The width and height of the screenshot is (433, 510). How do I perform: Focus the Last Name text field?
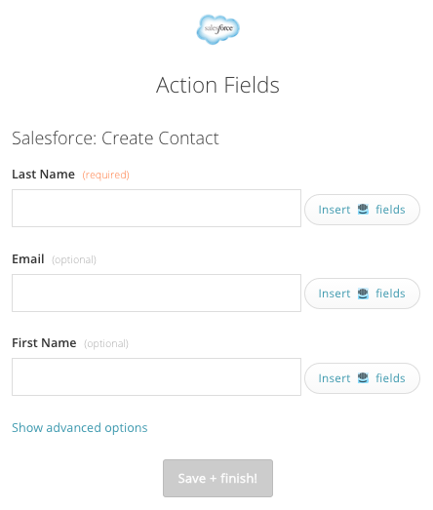156,208
